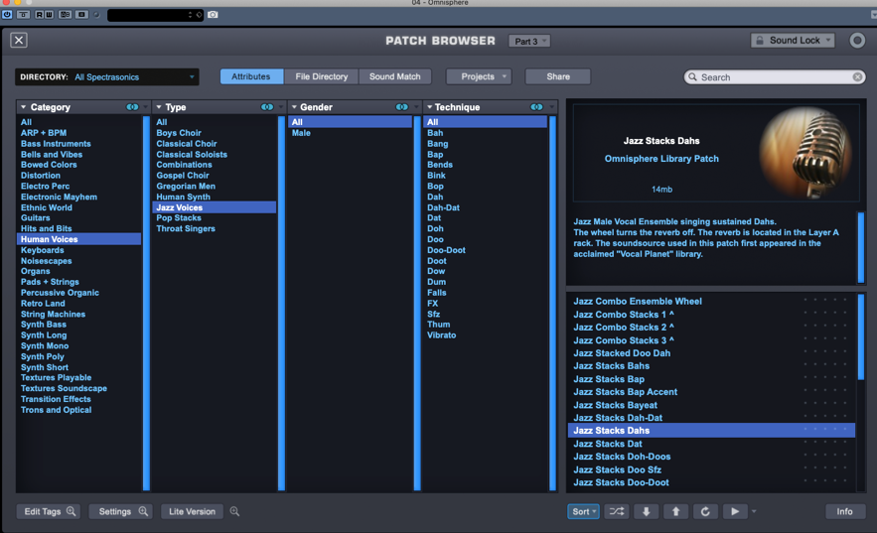Open the Sound Lock dropdown menu

click(x=793, y=41)
